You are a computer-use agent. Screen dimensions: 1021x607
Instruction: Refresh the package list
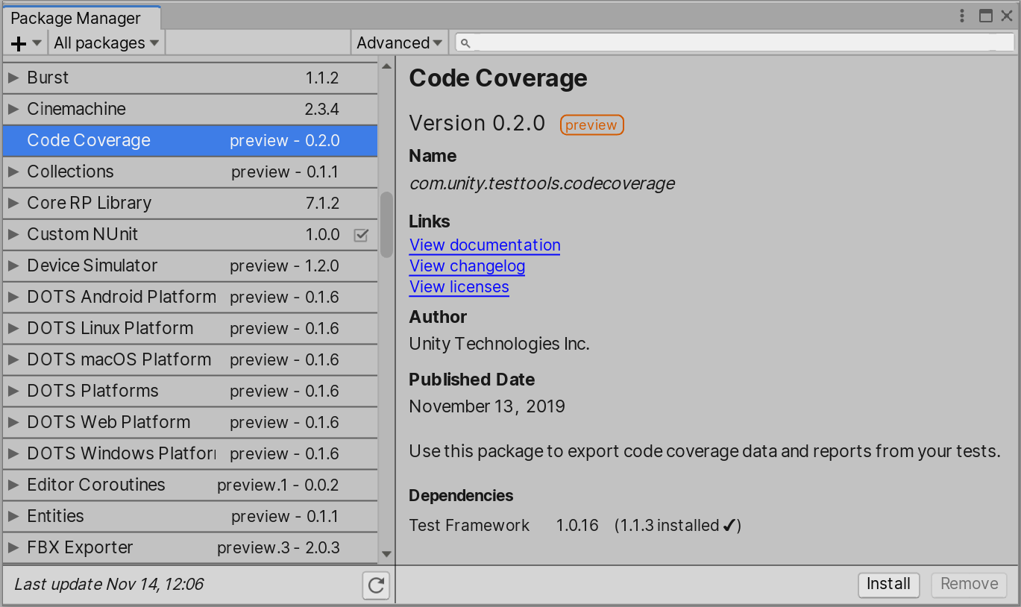click(376, 585)
